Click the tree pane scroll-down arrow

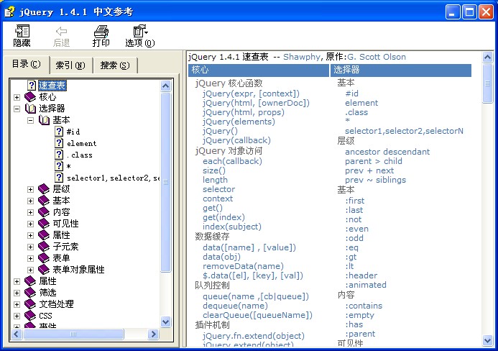click(x=166, y=322)
